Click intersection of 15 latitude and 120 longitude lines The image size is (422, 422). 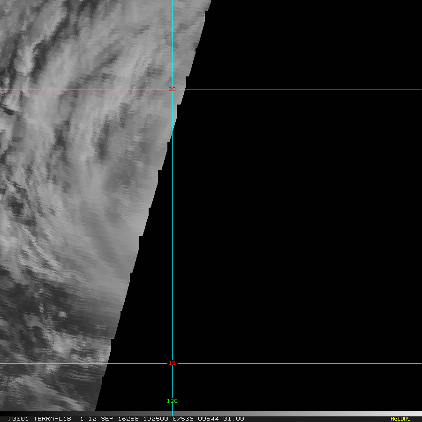tap(172, 363)
